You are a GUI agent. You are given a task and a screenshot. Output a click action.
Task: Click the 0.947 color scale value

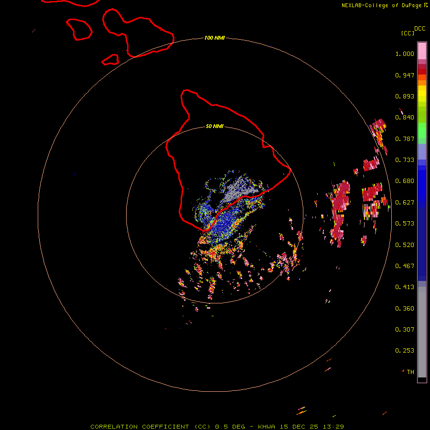[405, 75]
